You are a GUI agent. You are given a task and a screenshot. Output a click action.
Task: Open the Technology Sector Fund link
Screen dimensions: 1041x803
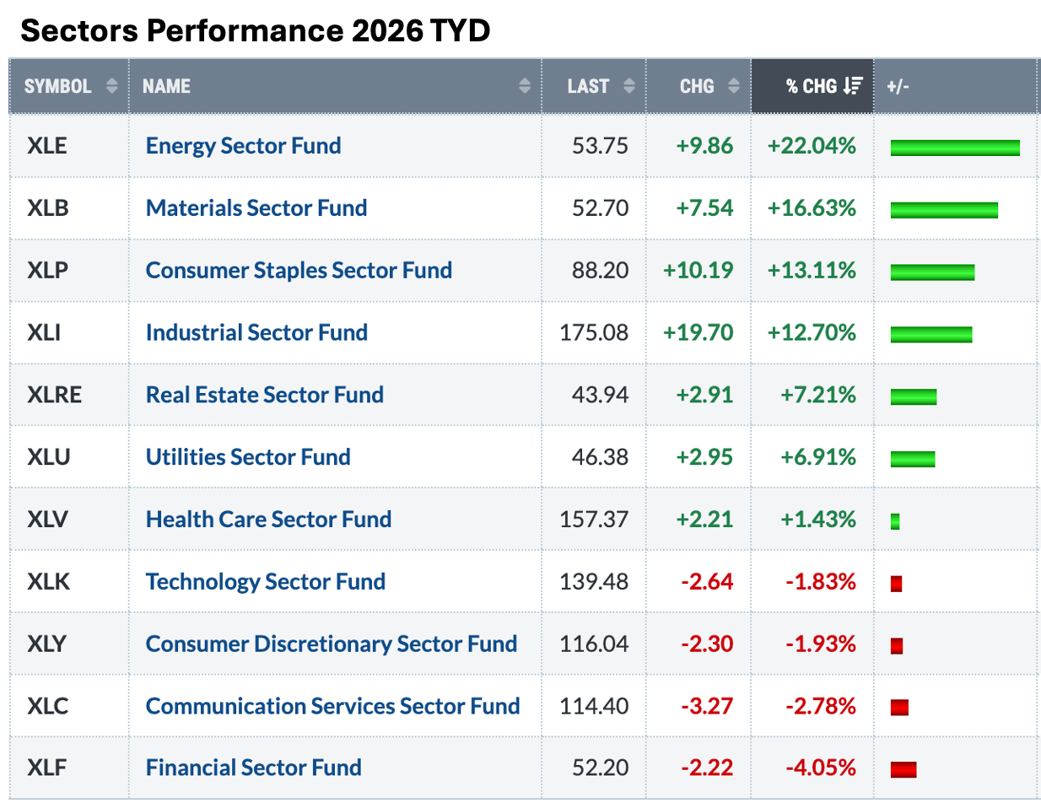tap(265, 582)
